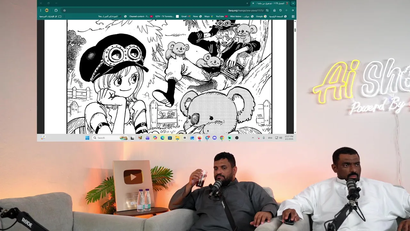
Task: Launch Copilot from the taskbar
Action: (155, 138)
